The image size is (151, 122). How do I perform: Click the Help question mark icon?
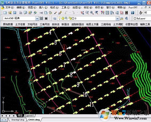133,13
